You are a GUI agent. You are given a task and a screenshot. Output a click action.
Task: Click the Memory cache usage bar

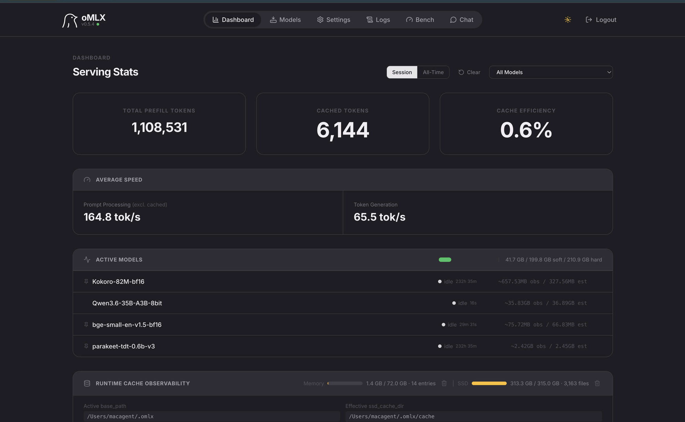[x=345, y=383]
